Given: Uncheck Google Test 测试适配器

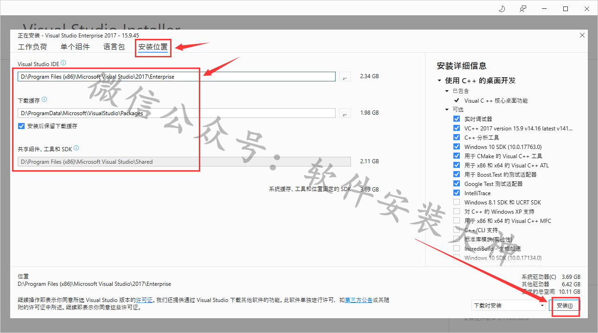Looking at the screenshot, I should click(x=457, y=184).
